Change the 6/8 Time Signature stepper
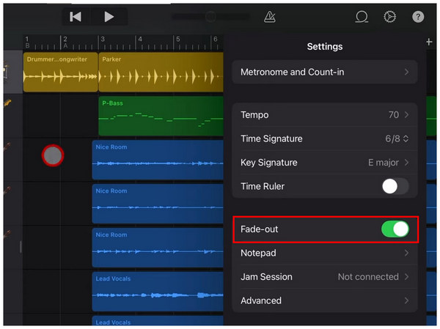440x329 pixels. point(395,139)
